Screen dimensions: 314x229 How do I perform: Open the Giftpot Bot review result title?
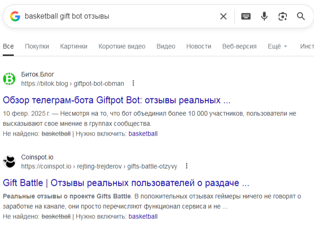pyautogui.click(x=117, y=100)
